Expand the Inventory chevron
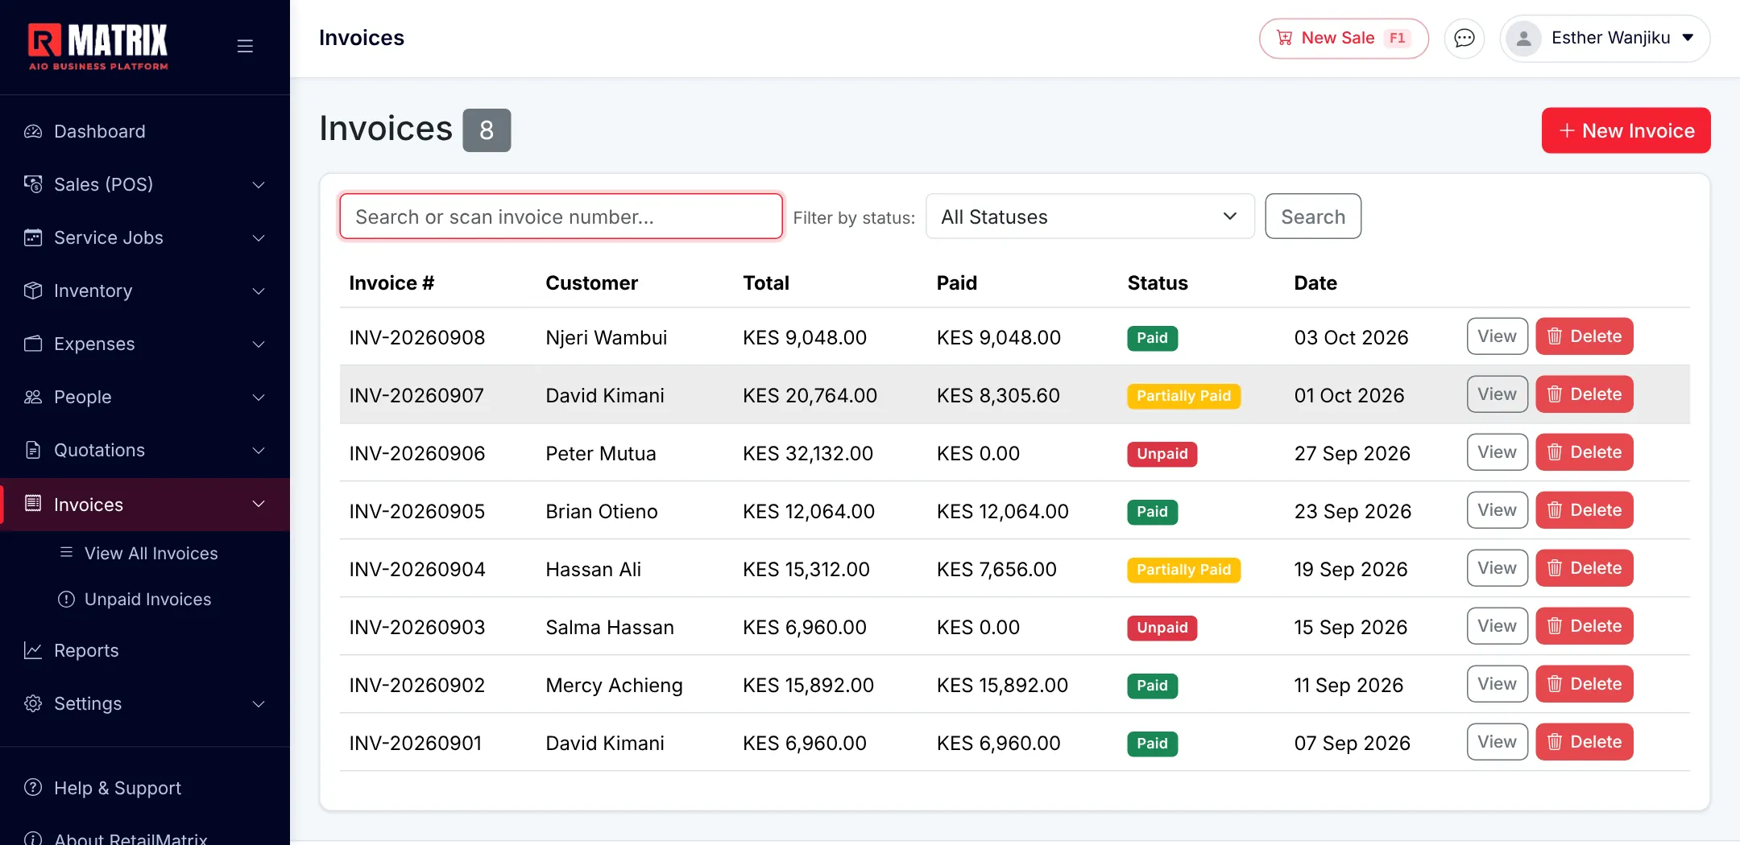1740x845 pixels. (259, 291)
